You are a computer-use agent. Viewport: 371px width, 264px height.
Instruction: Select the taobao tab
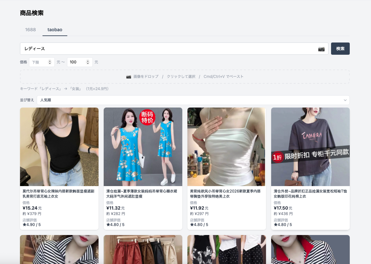[55, 30]
